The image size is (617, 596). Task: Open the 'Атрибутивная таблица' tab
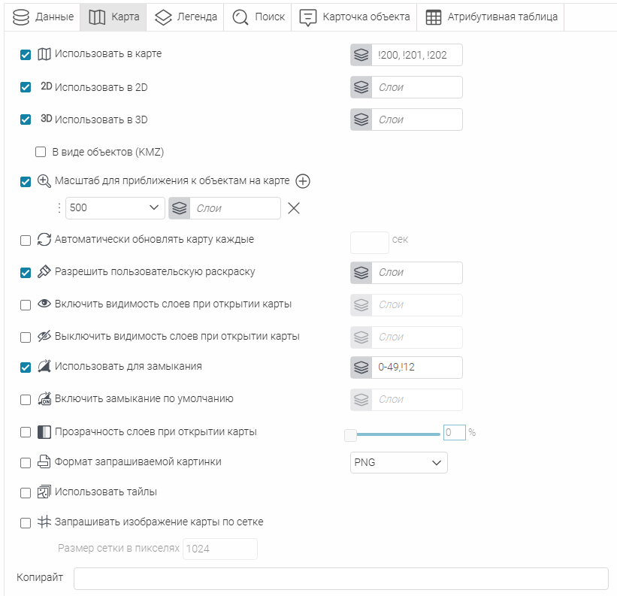click(491, 17)
